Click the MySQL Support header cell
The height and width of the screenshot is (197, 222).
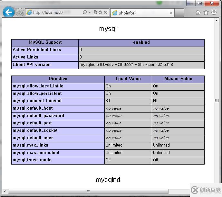[x=45, y=43]
